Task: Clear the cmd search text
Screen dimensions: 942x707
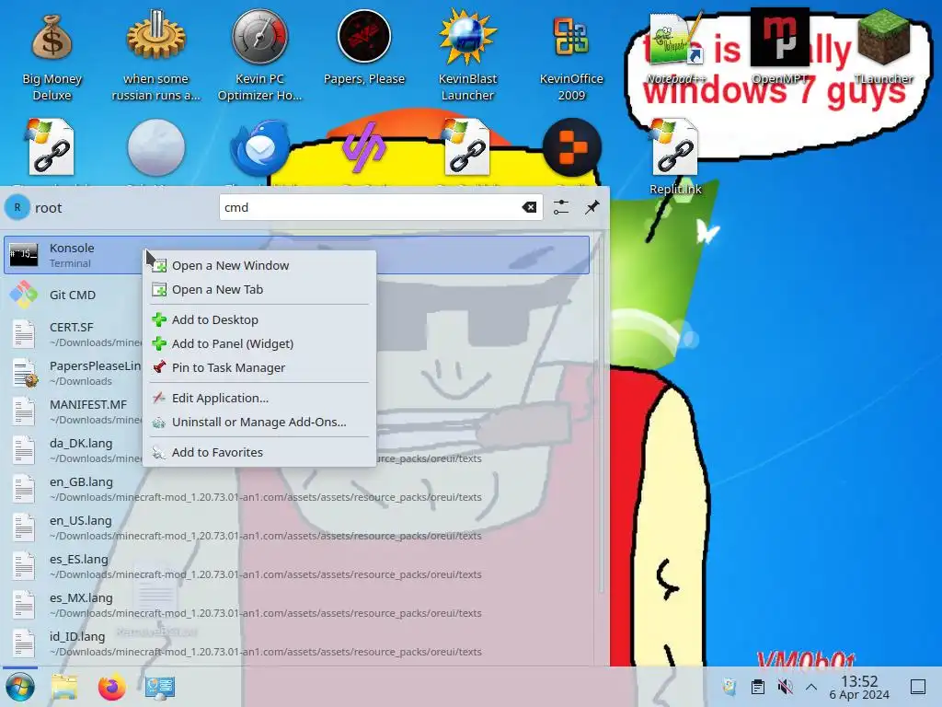Action: point(529,207)
